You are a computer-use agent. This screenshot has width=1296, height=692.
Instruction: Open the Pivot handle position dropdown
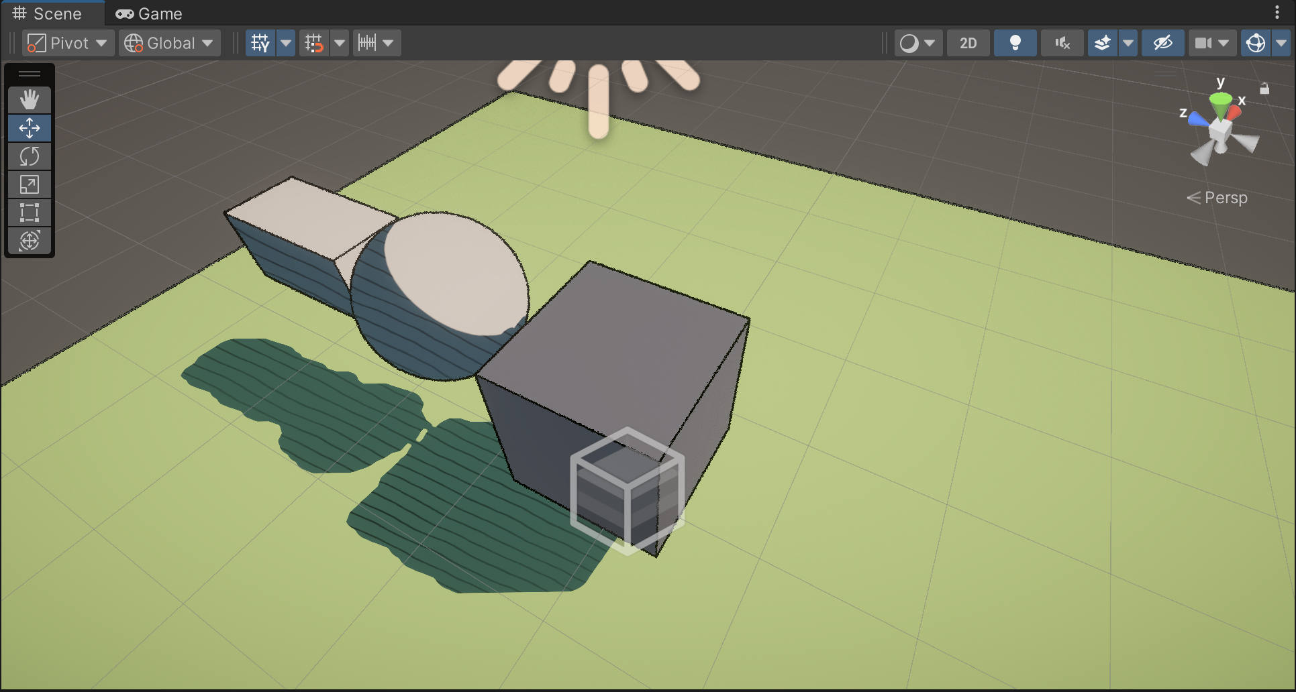pos(67,42)
